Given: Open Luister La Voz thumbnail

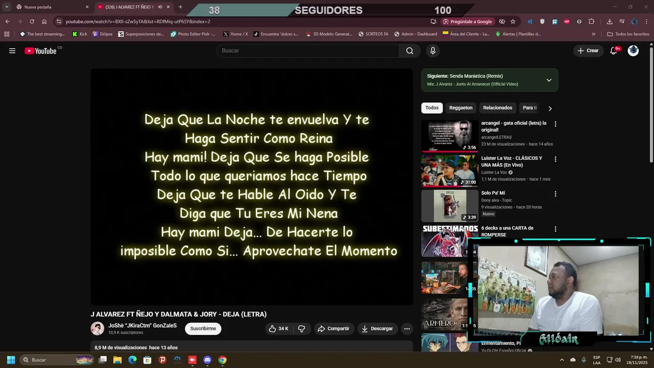Looking at the screenshot, I should (x=450, y=171).
